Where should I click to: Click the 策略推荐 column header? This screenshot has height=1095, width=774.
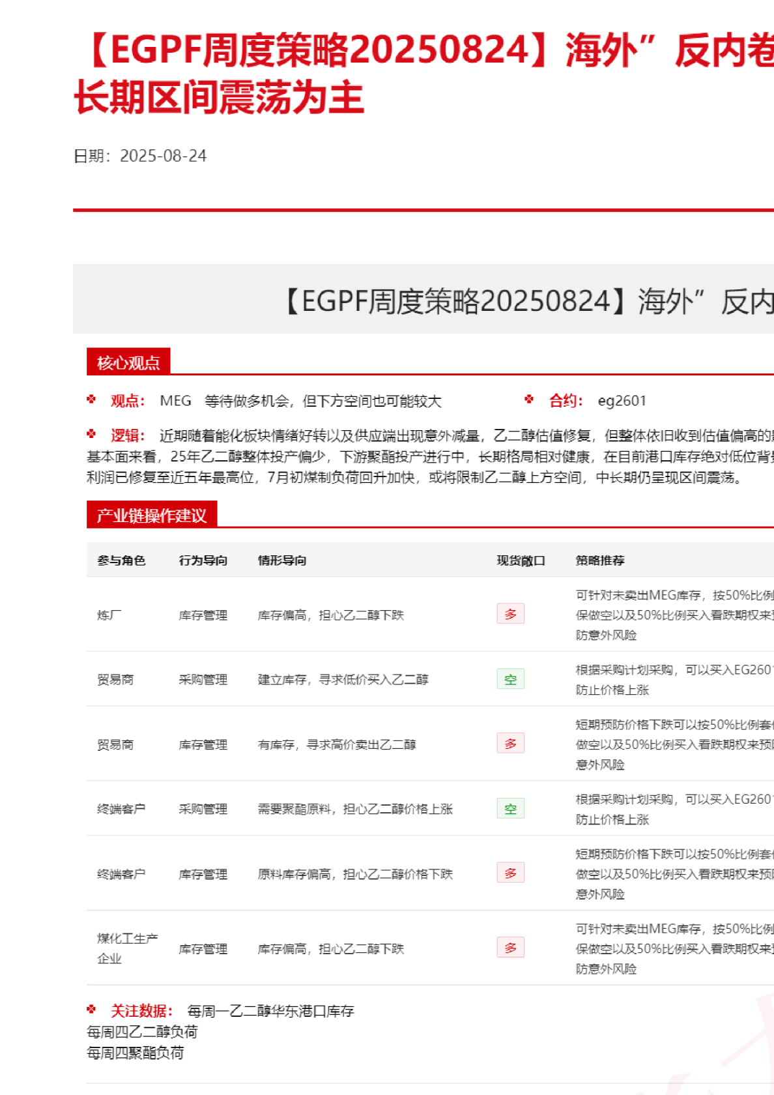coord(600,561)
